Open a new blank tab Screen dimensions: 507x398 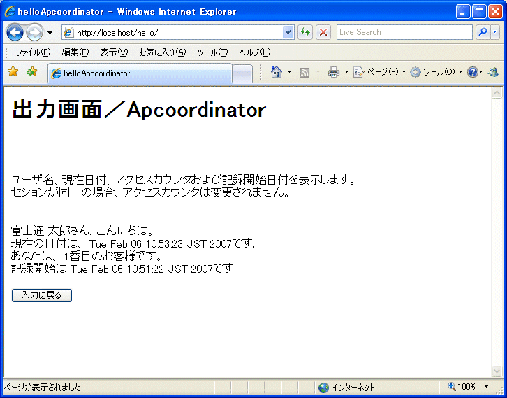coord(242,74)
